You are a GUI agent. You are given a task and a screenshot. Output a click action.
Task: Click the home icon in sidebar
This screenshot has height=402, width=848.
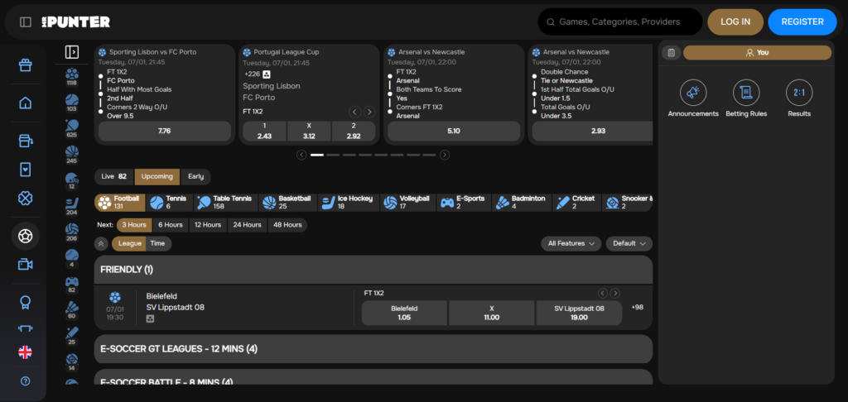(x=25, y=103)
